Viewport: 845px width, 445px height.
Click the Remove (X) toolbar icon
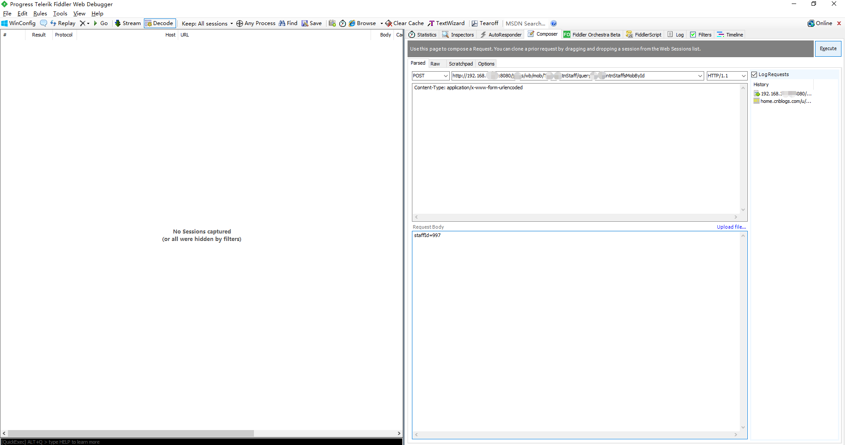(82, 23)
